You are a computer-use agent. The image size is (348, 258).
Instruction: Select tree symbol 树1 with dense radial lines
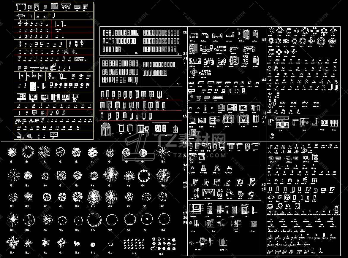pyautogui.click(x=12, y=152)
